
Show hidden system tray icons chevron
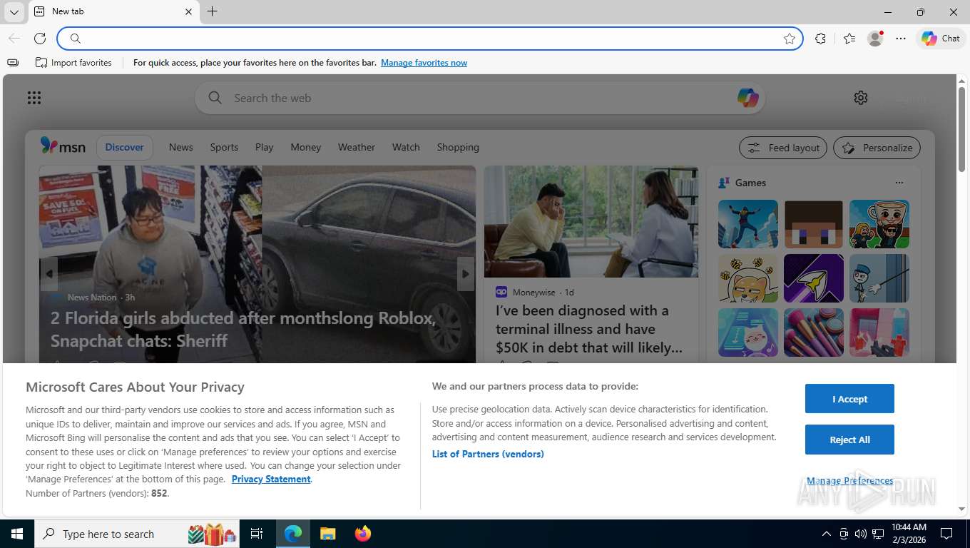[x=827, y=534]
